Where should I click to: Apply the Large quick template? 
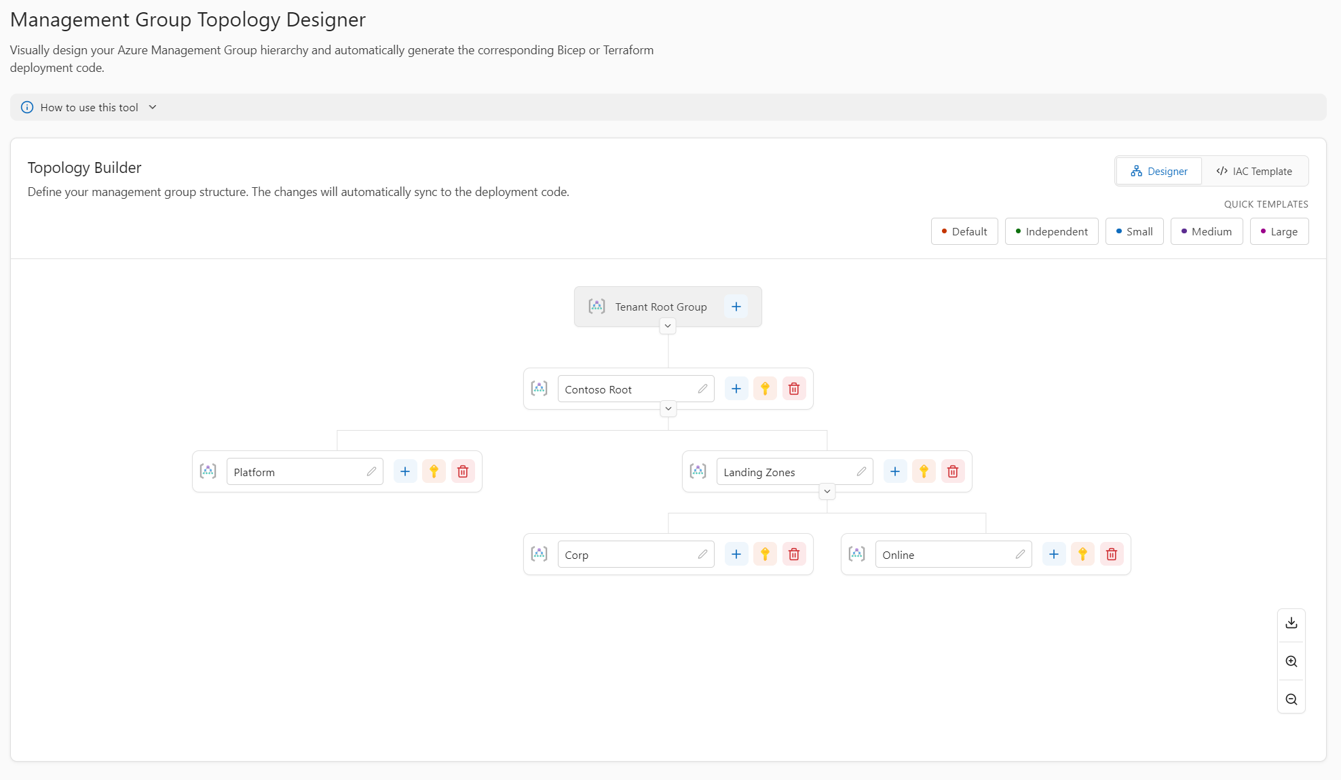tap(1279, 232)
